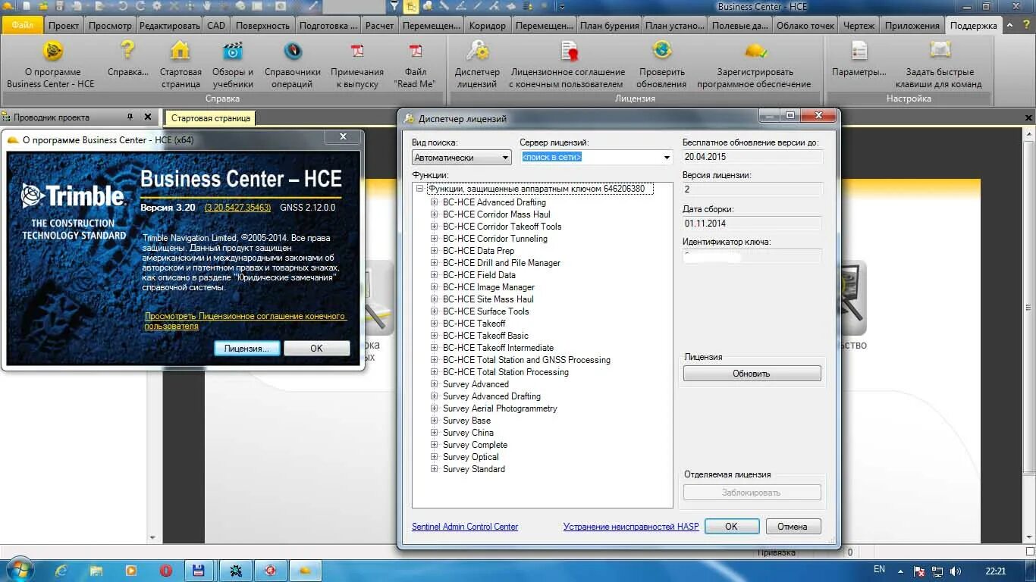Viewport: 1036px width, 582px height.
Task: Click the Справка question mark icon
Action: (x=127, y=52)
